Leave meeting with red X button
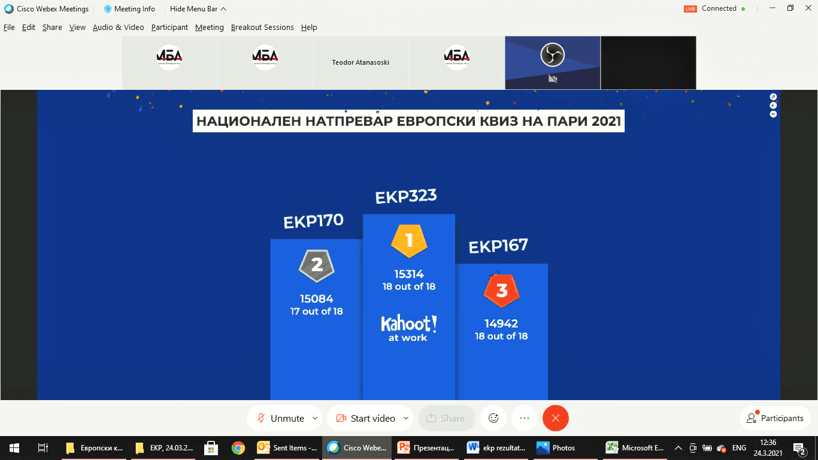Viewport: 818px width, 460px height. 556,418
